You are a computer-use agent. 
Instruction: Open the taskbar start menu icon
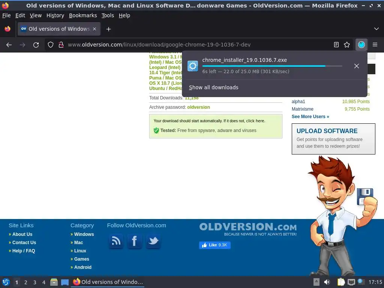point(6,282)
